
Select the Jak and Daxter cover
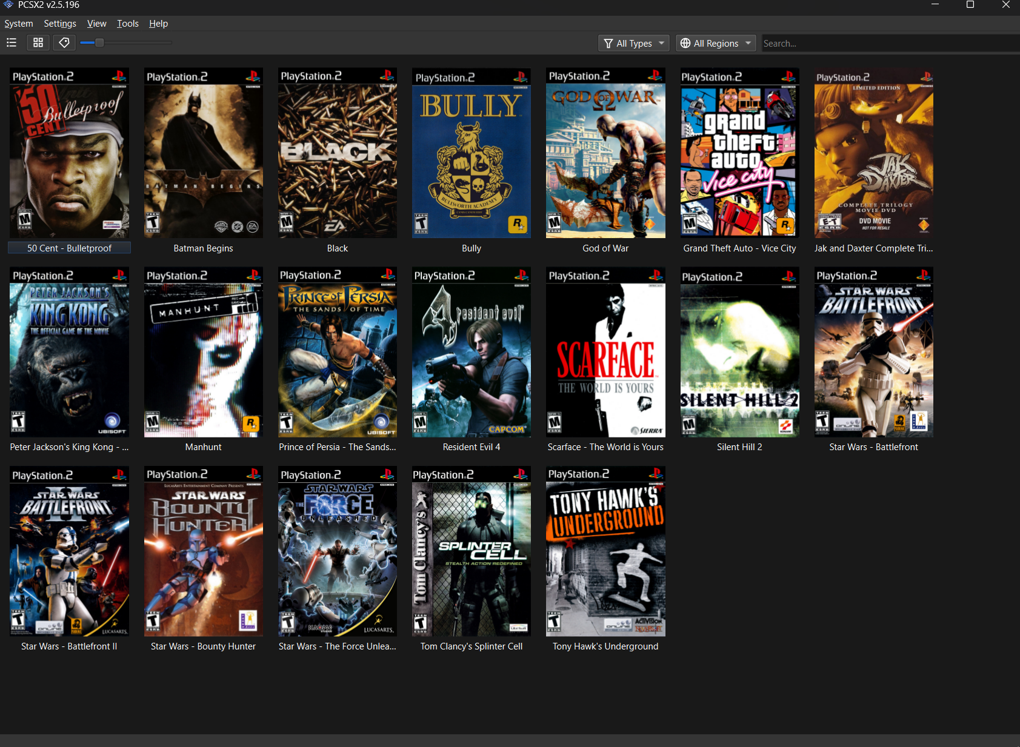pos(874,153)
